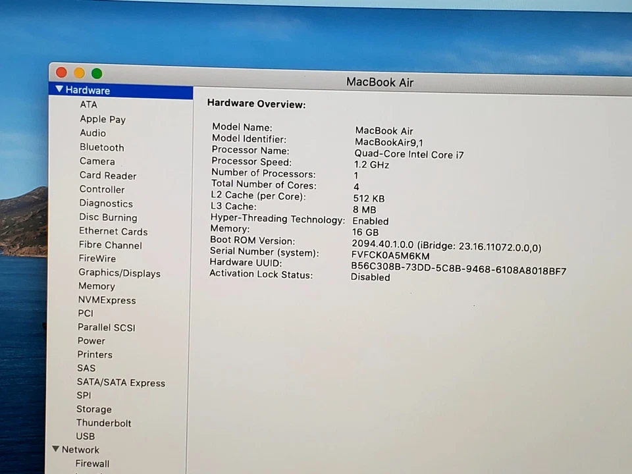Open the Diagnostics section
Screen dimensions: 632x474
(x=106, y=203)
